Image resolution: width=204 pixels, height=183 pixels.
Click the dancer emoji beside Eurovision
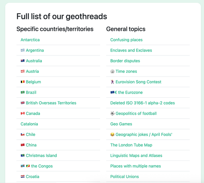coord(112,82)
